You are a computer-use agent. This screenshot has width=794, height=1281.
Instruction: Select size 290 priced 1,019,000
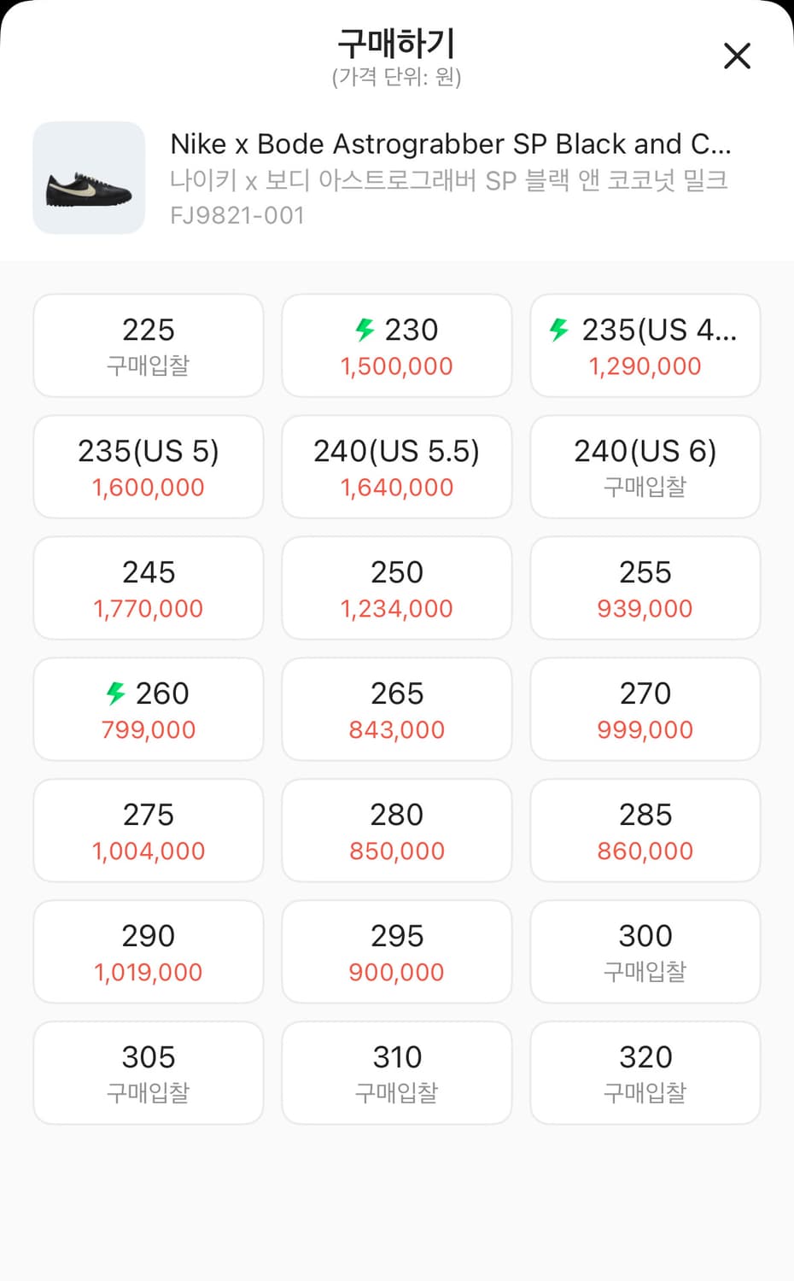coord(149,952)
